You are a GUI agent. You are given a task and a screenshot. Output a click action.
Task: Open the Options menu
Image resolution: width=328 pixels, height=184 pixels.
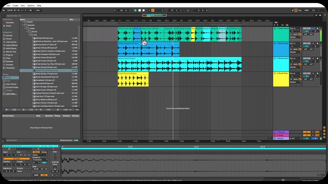(x=31, y=5)
